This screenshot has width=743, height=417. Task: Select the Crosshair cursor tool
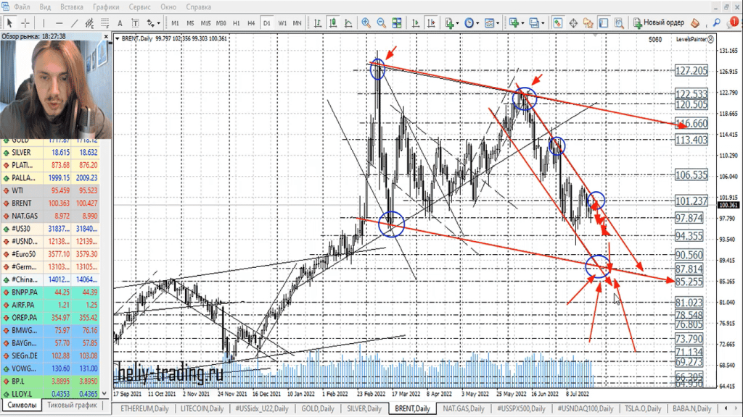point(25,22)
